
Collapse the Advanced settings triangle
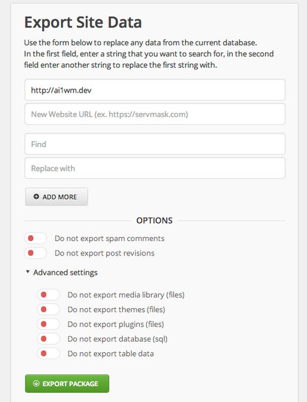[x=28, y=272]
